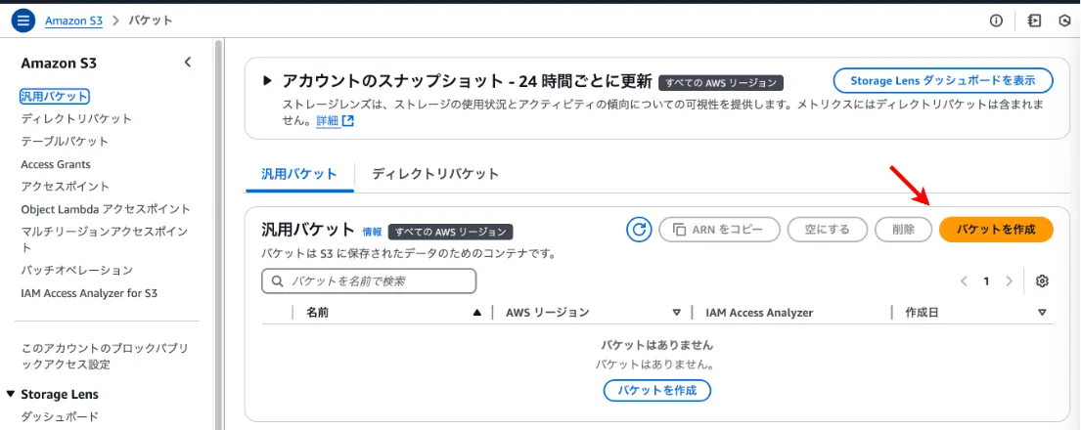This screenshot has width=1081, height=430.
Task: Refresh the general purpose bucket list
Action: (639, 230)
